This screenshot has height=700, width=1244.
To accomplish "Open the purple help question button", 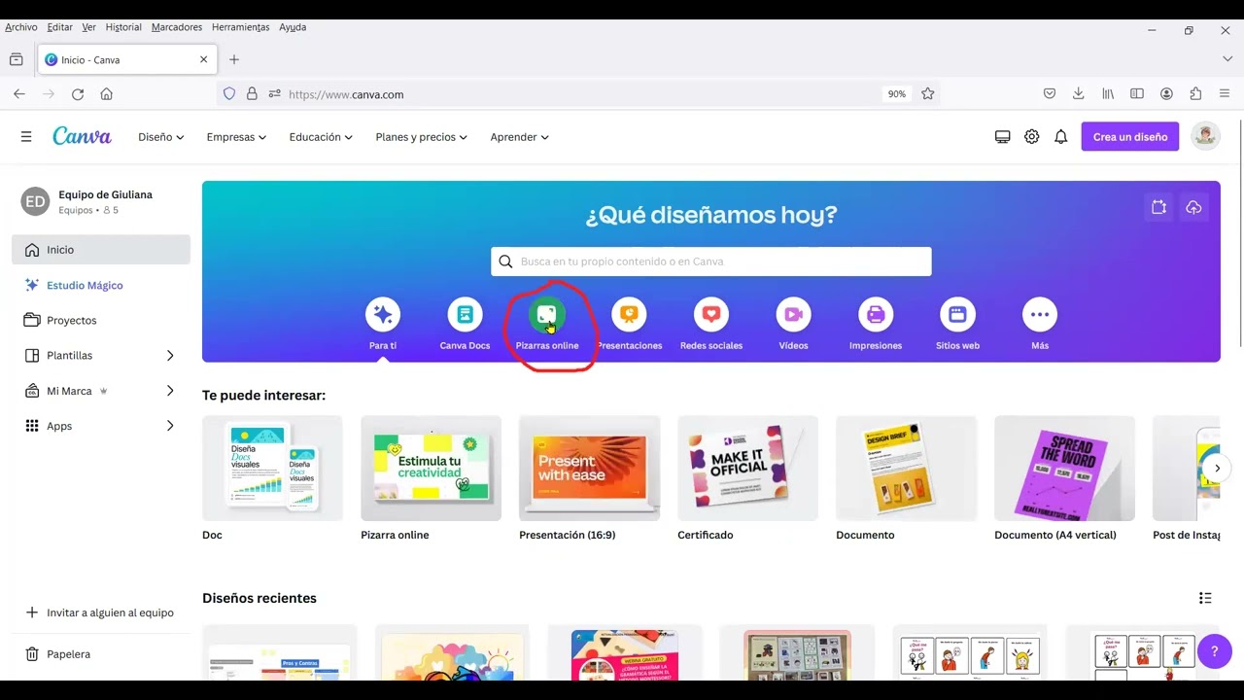I will [1214, 651].
